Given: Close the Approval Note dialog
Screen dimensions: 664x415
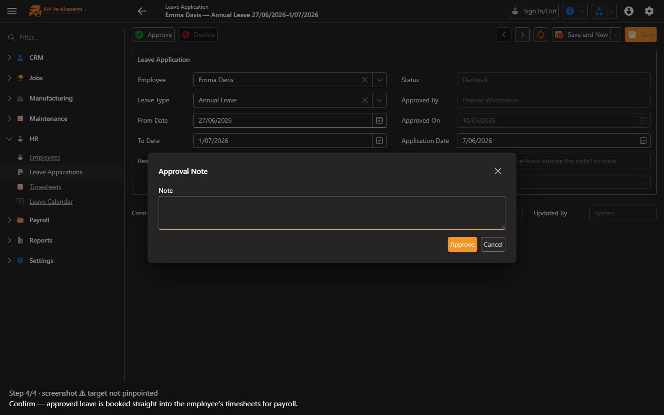Looking at the screenshot, I should click(498, 171).
